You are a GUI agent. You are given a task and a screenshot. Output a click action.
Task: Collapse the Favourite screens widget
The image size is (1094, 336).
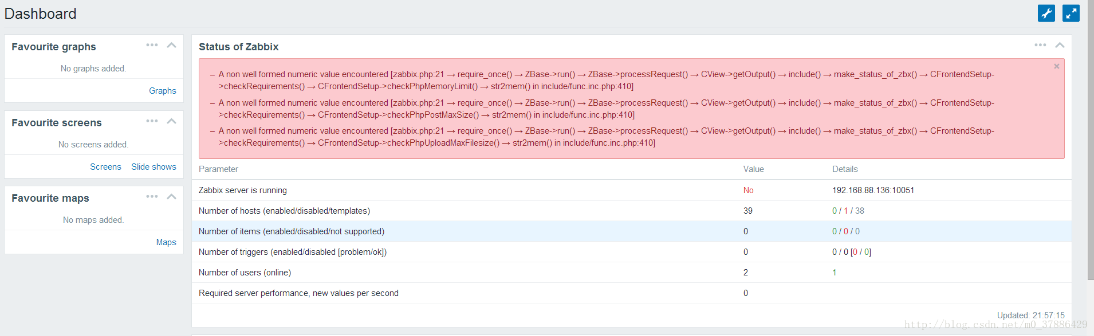(171, 121)
